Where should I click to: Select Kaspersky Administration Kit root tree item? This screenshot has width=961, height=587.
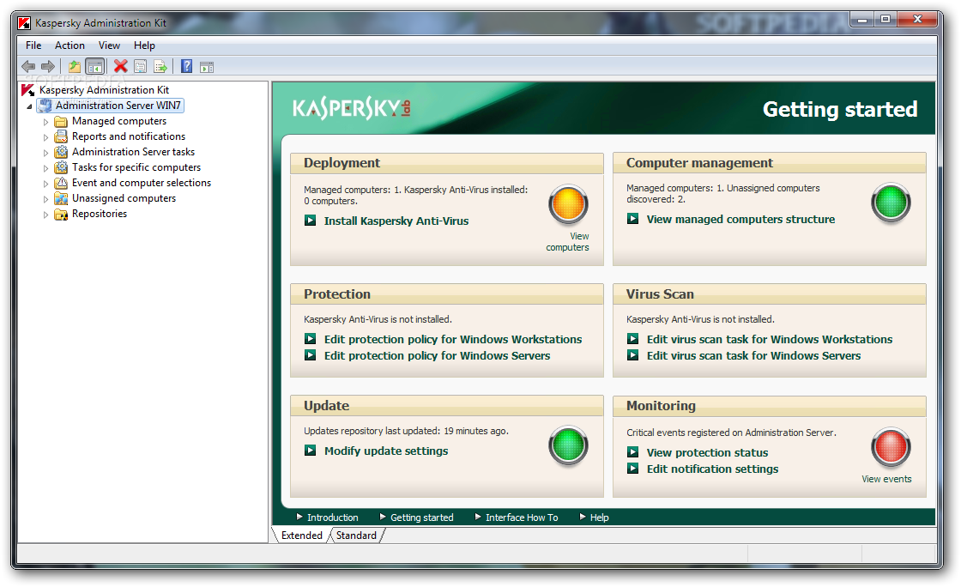[104, 90]
